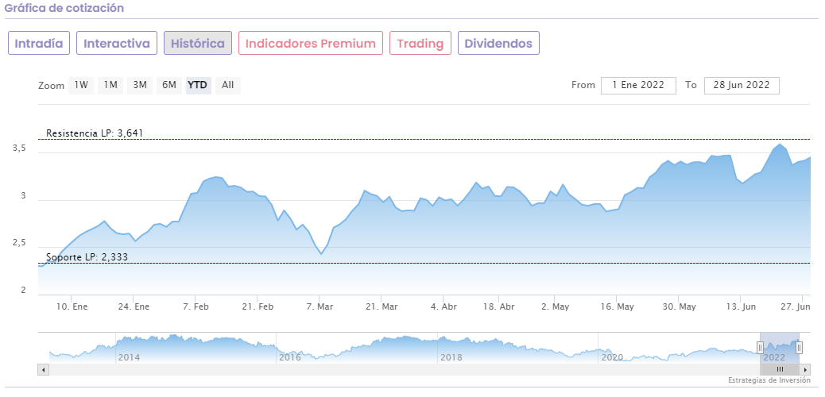825x397 pixels.
Task: Click the Trading button
Action: coord(420,44)
